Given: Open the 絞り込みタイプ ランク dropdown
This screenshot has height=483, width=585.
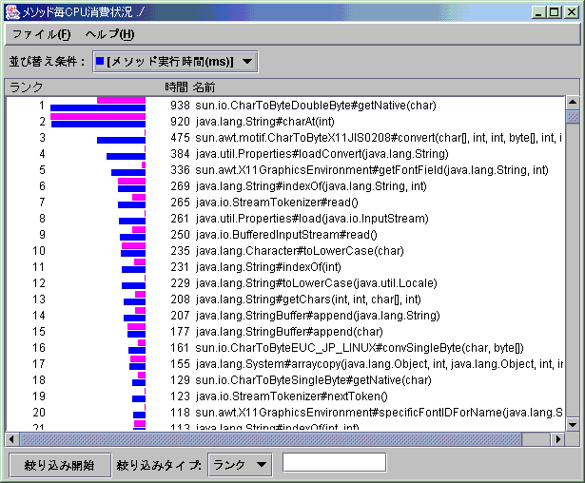Looking at the screenshot, I should 240,464.
